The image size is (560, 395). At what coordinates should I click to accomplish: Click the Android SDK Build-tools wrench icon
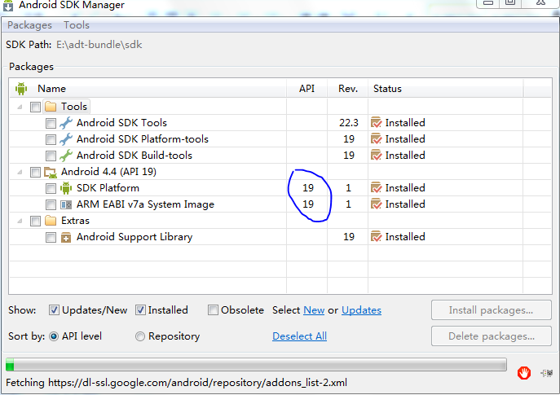(x=66, y=156)
